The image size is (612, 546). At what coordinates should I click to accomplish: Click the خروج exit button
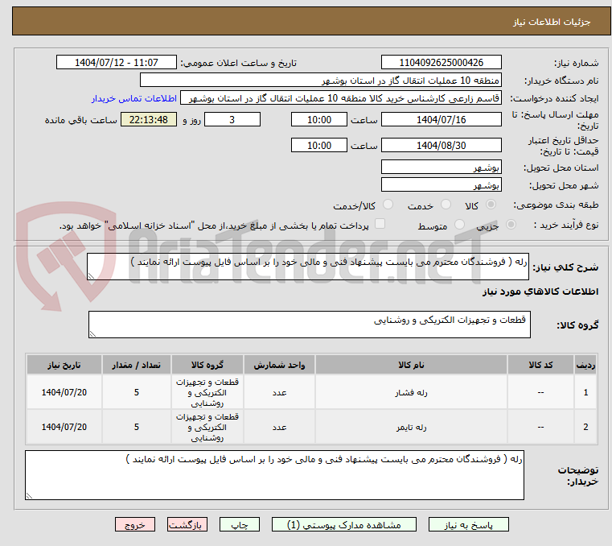coord(135,524)
